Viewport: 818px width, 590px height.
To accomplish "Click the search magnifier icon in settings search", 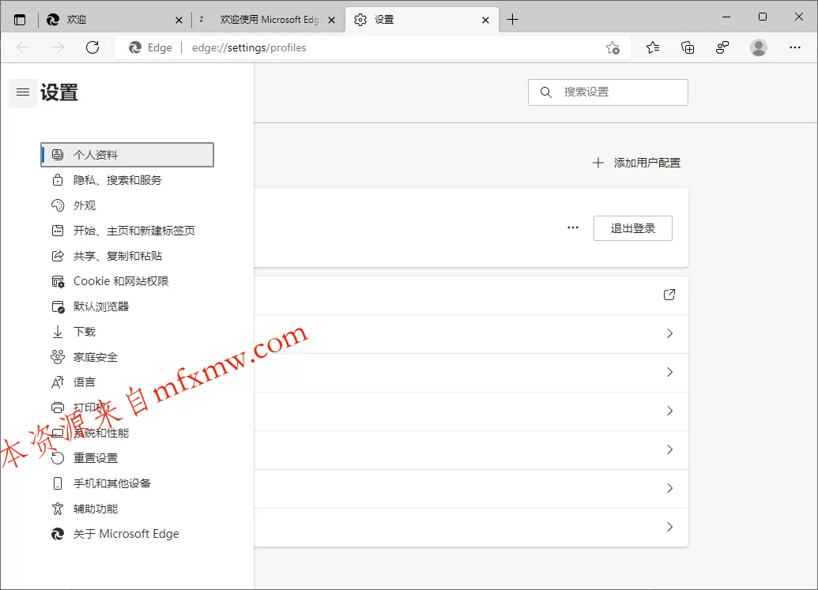I will (545, 92).
